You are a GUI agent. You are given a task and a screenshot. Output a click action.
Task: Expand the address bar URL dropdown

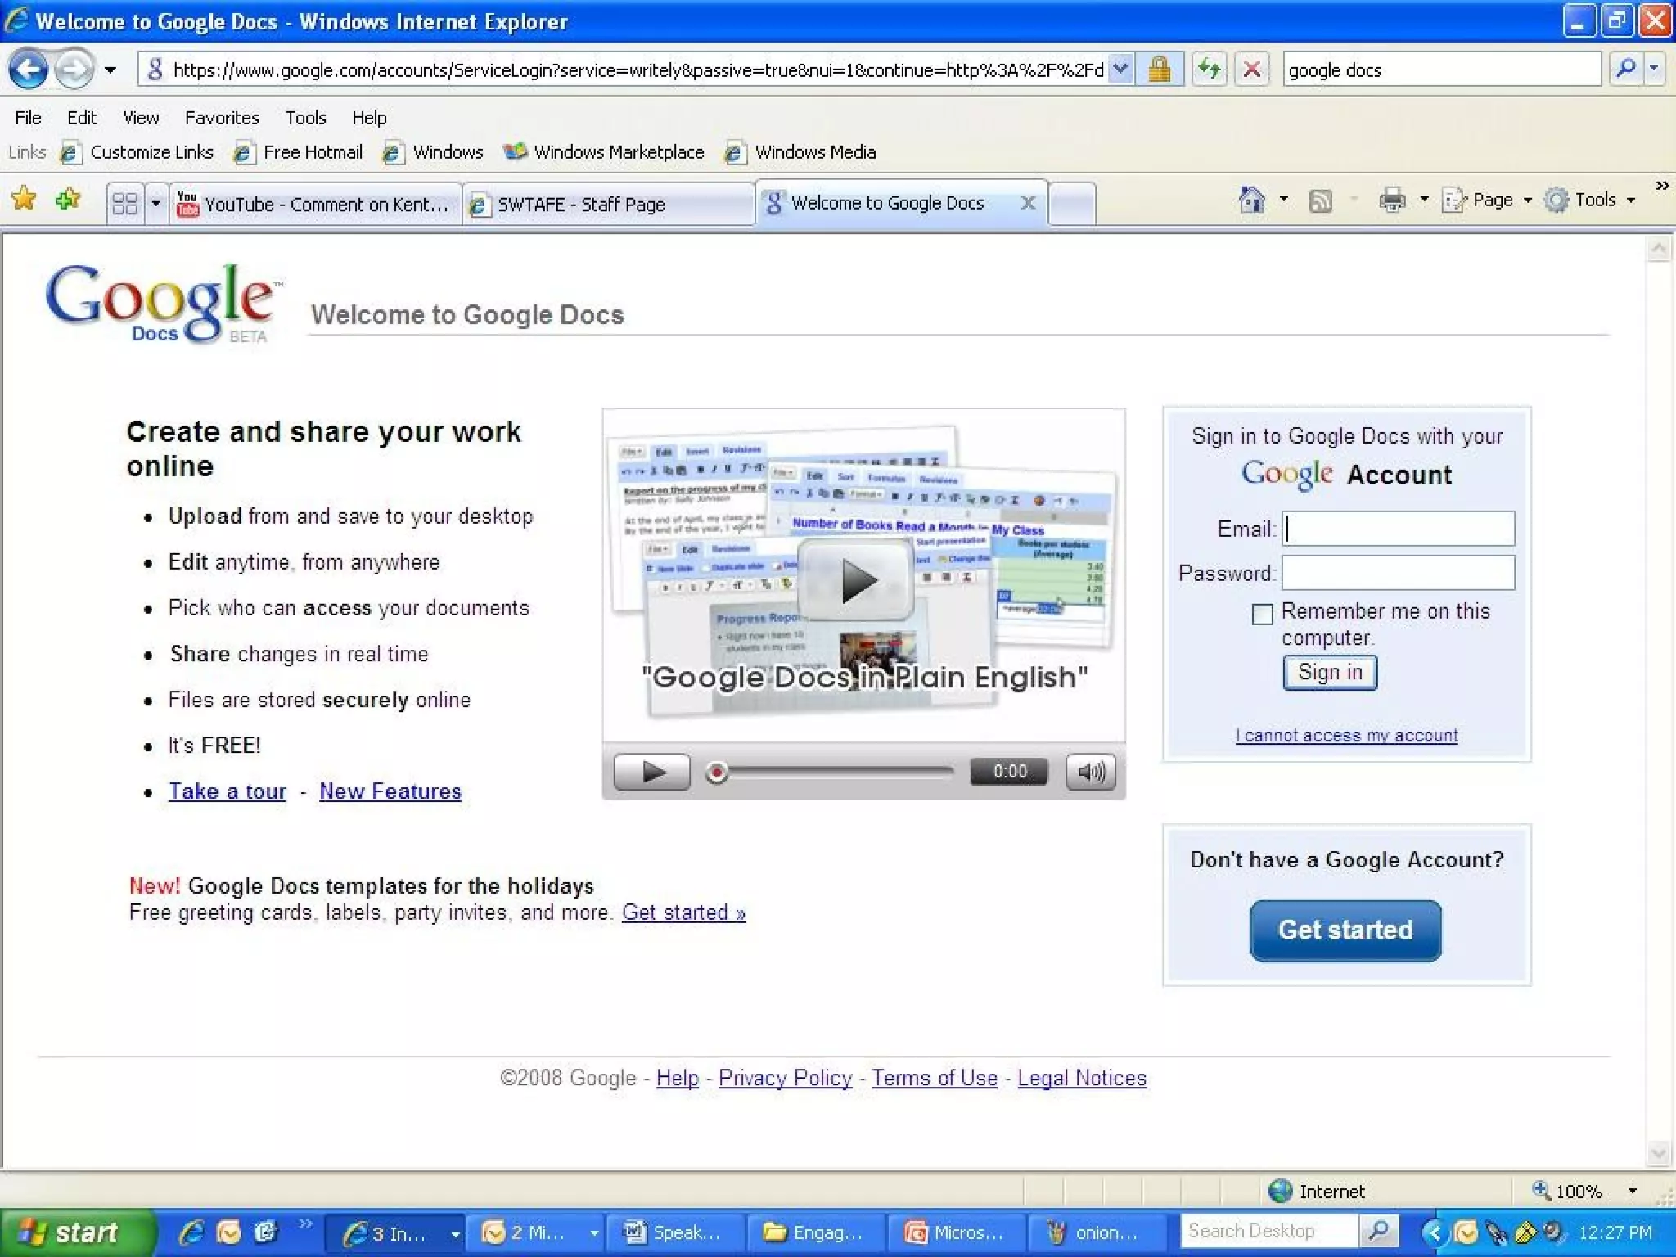[x=1120, y=70]
